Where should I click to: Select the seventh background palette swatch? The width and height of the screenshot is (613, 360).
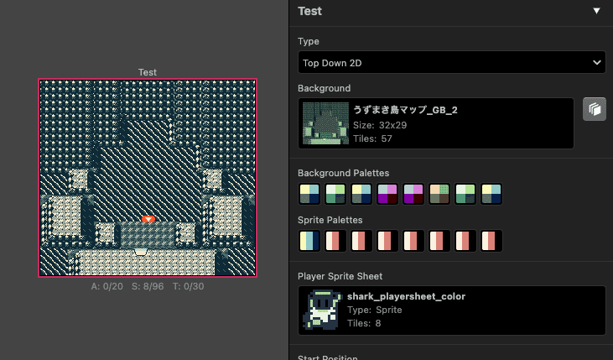465,194
